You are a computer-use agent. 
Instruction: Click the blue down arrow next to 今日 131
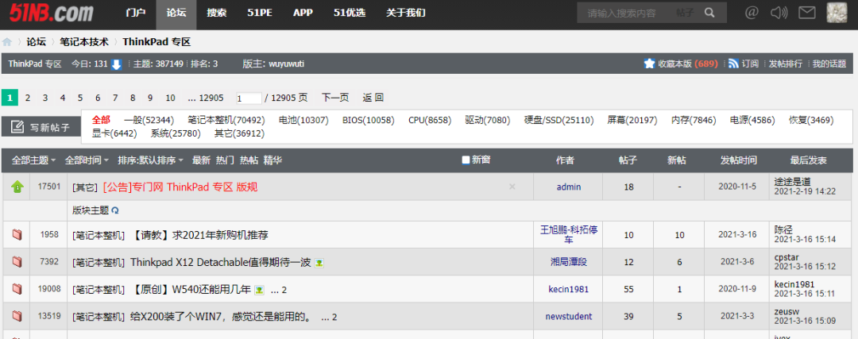116,64
